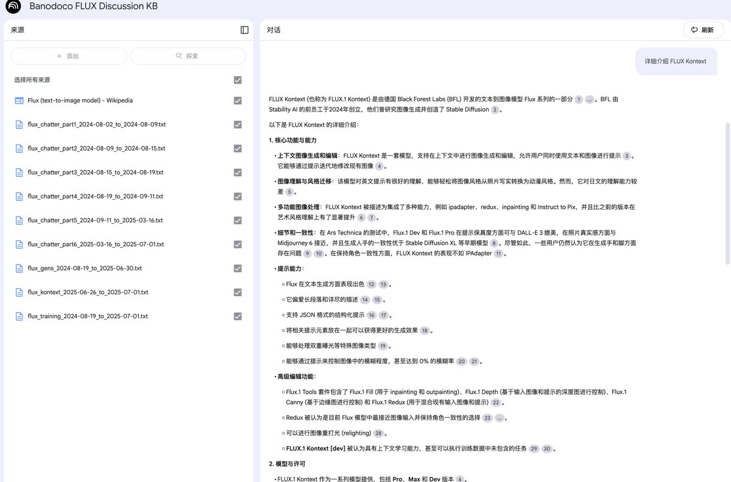Open citation 16 on JSON prompt line

pos(372,315)
